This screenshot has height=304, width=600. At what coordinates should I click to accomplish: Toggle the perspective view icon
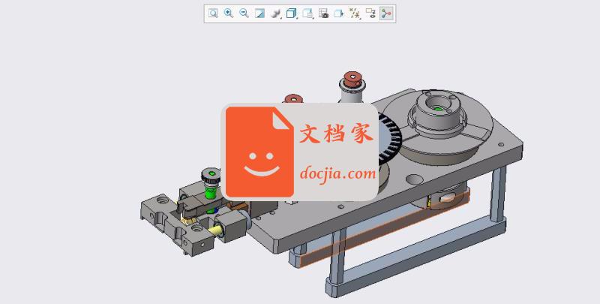(339, 14)
